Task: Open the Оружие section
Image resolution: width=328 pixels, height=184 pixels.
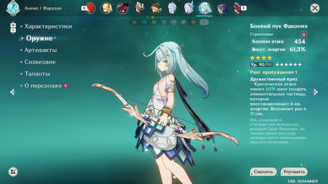Action: (x=39, y=38)
